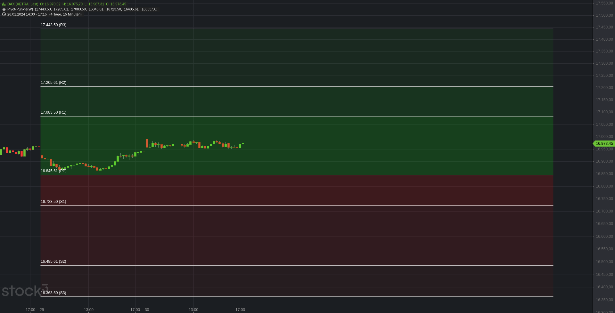Click the clock icon beside the date range
This screenshot has width=615, height=313.
pyautogui.click(x=4, y=14)
